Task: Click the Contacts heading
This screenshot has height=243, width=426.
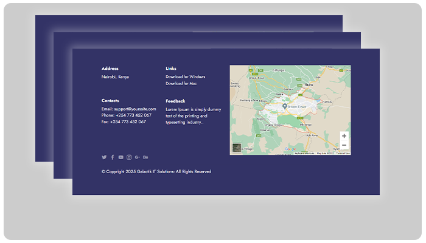Action: pyautogui.click(x=110, y=101)
